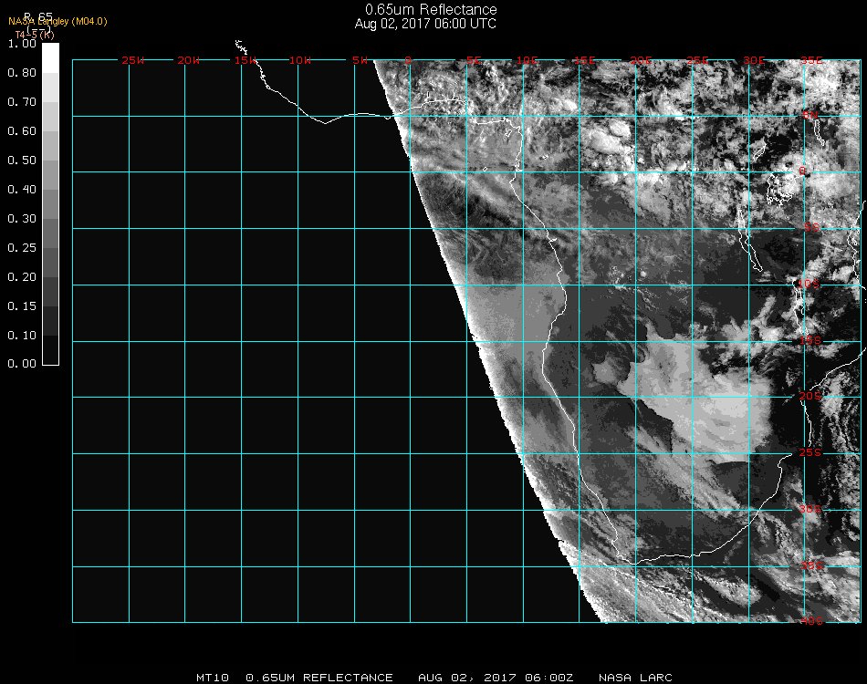The image size is (867, 684).
Task: Click the 25W longitude label
Action: tap(132, 60)
